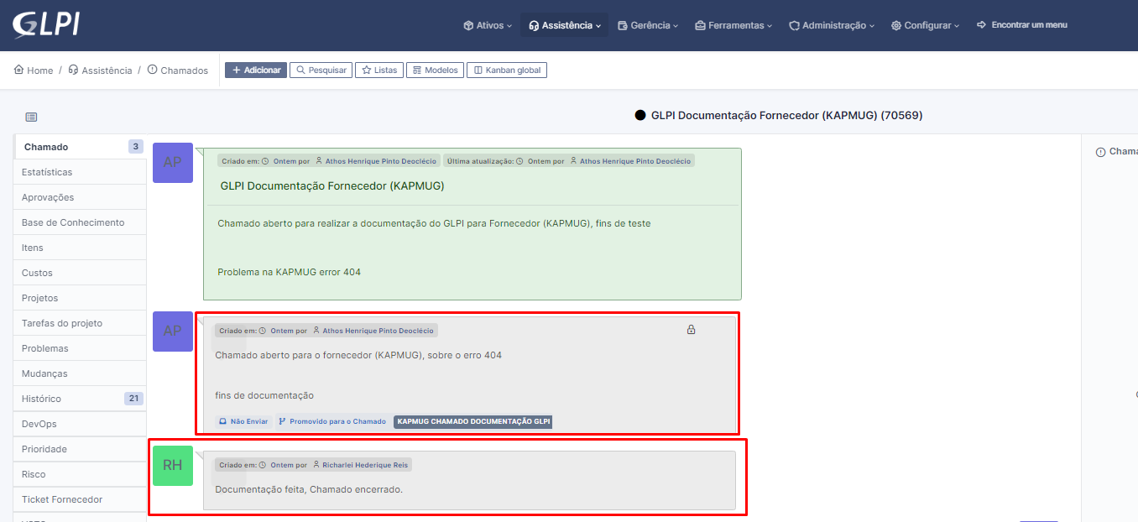The width and height of the screenshot is (1138, 522).
Task: Click the list icon above the sidebar tabs
Action: (31, 117)
